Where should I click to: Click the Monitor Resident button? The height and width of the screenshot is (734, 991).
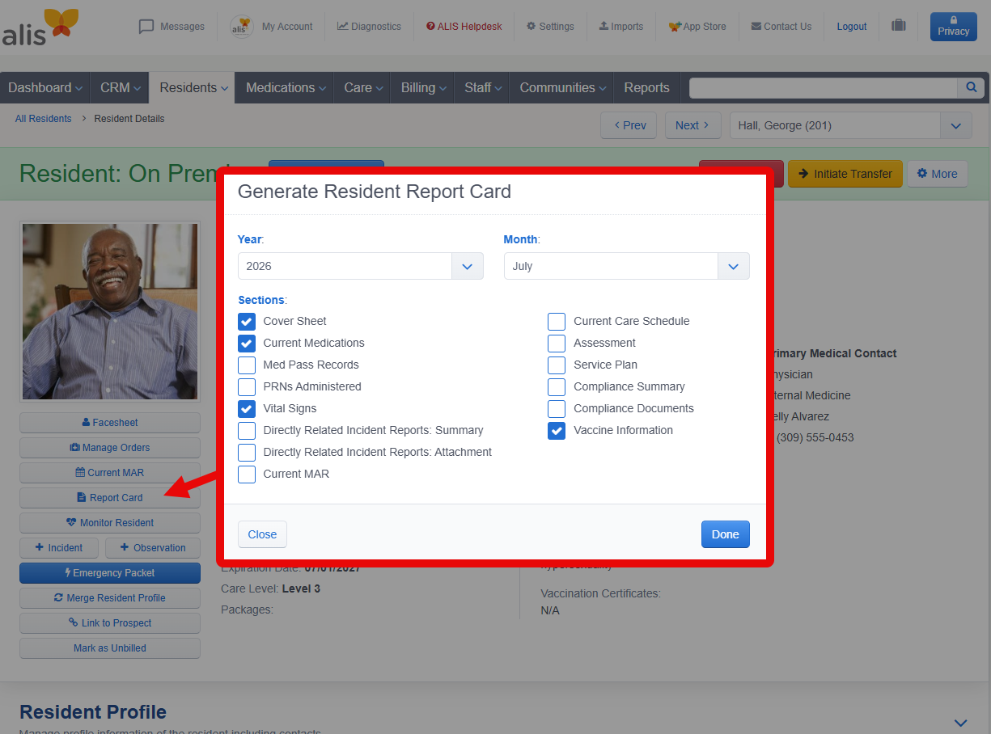coord(110,523)
